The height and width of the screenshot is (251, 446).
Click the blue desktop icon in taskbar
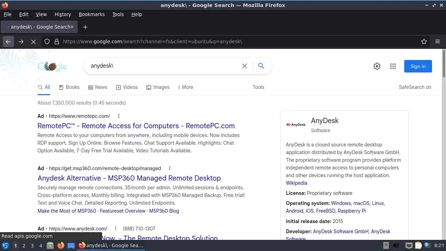point(71,245)
